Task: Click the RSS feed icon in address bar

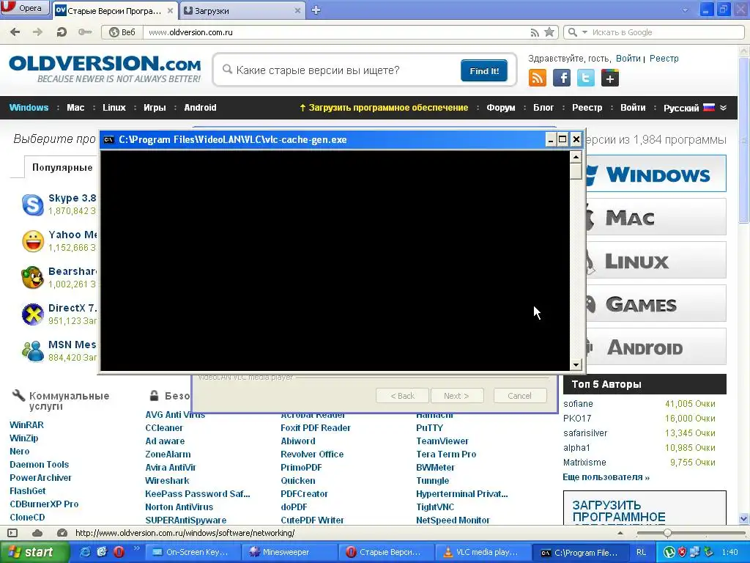Action: click(535, 32)
